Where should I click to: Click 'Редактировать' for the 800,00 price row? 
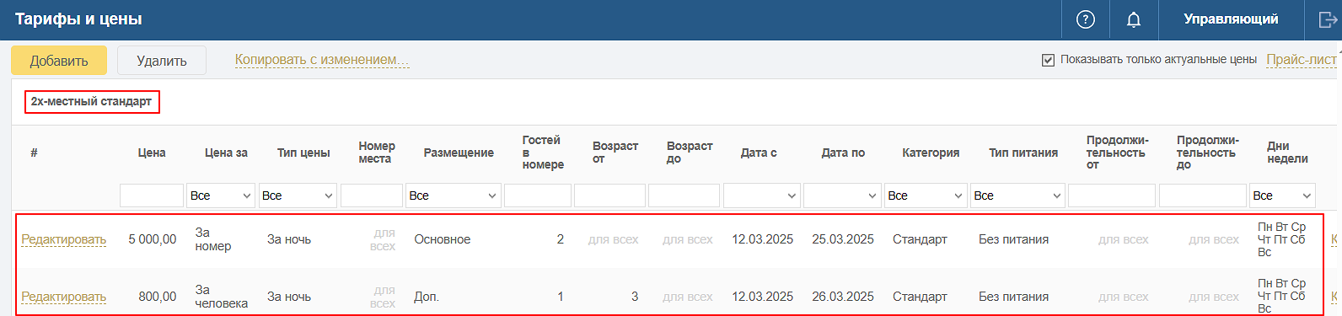pyautogui.click(x=64, y=297)
